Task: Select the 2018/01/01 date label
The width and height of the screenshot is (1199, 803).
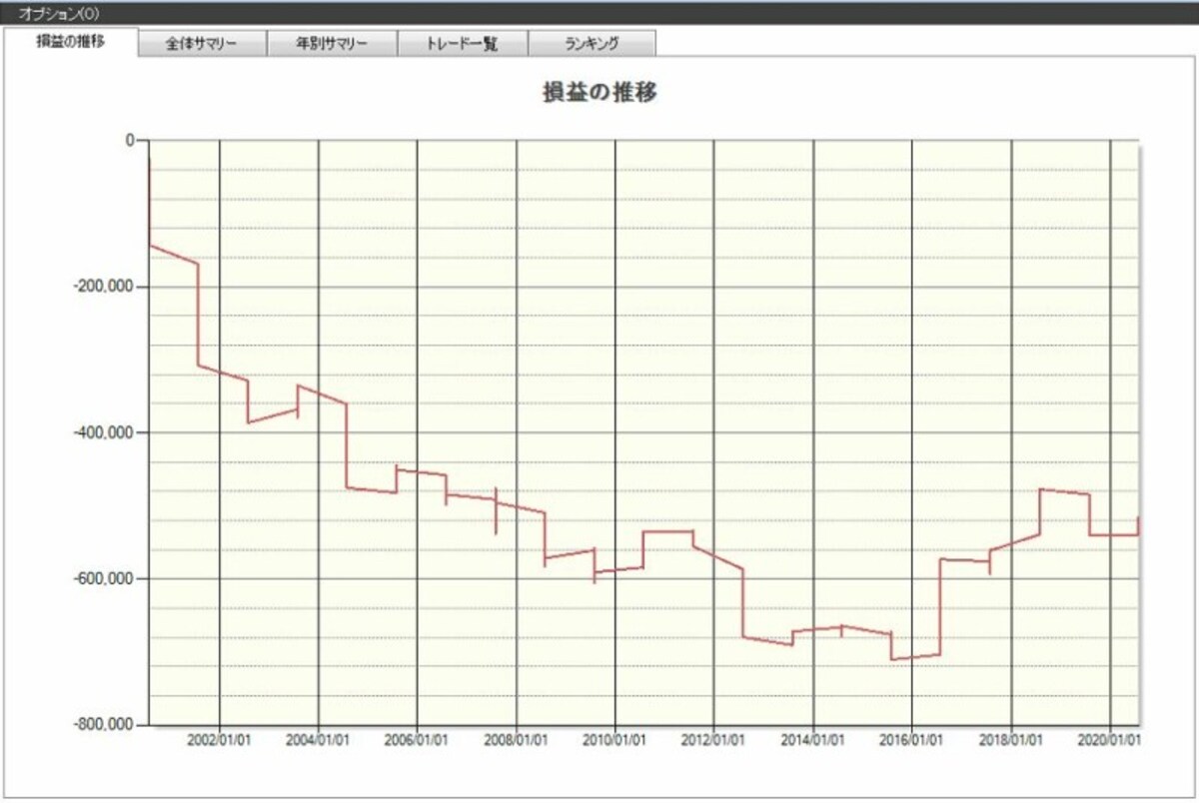Action: (x=1012, y=741)
